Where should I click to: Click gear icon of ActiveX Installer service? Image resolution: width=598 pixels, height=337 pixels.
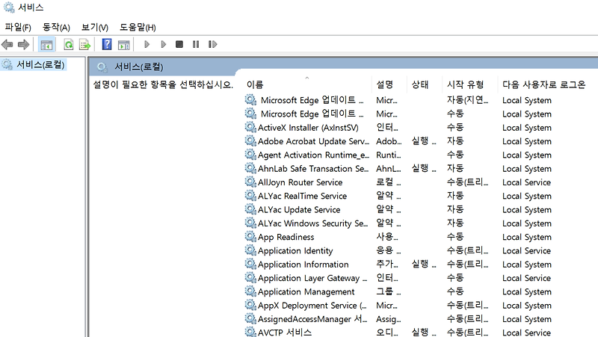tap(250, 127)
